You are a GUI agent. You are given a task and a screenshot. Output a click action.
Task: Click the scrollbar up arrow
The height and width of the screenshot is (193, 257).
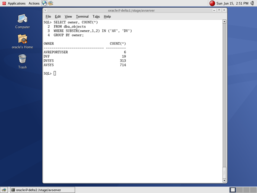(x=224, y=21)
